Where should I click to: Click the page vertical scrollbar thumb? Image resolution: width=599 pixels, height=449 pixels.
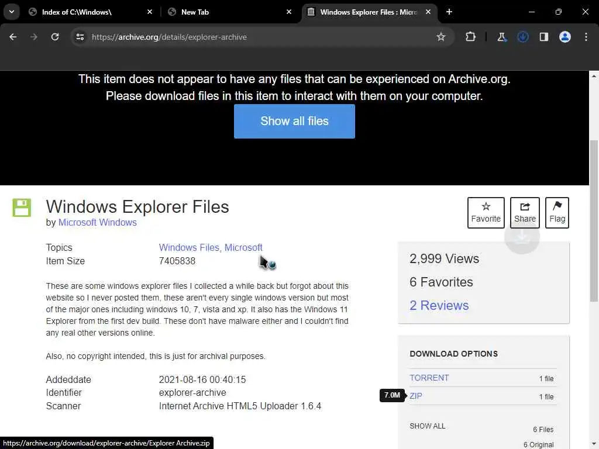pos(594,222)
